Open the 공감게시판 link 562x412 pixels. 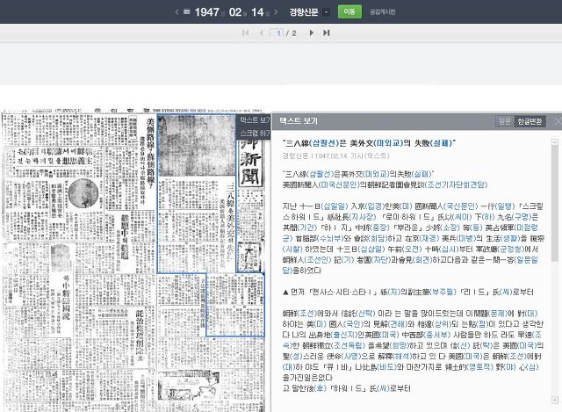pyautogui.click(x=383, y=11)
